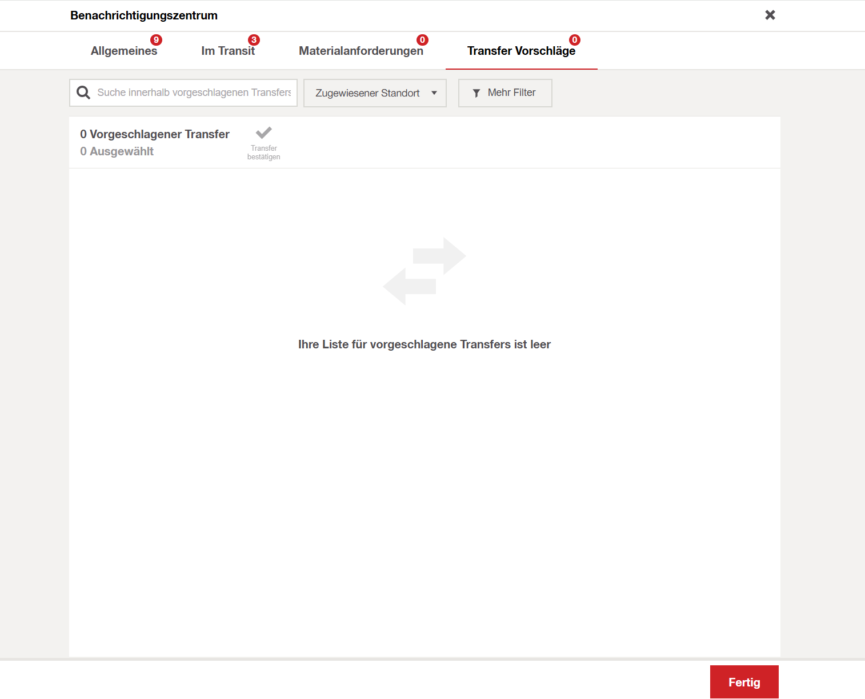Click the 0 Vorgeschlagener Transfer counter
The height and width of the screenshot is (699, 865).
(x=155, y=134)
